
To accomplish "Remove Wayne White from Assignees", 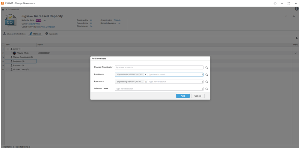I will point(146,75).
